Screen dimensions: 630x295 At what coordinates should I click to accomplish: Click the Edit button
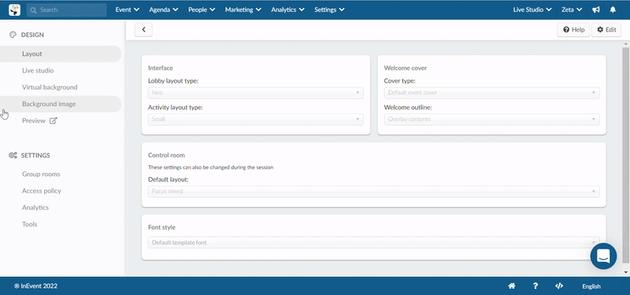pyautogui.click(x=606, y=30)
